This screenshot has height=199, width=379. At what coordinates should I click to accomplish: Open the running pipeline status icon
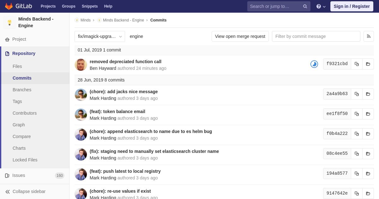[314, 64]
